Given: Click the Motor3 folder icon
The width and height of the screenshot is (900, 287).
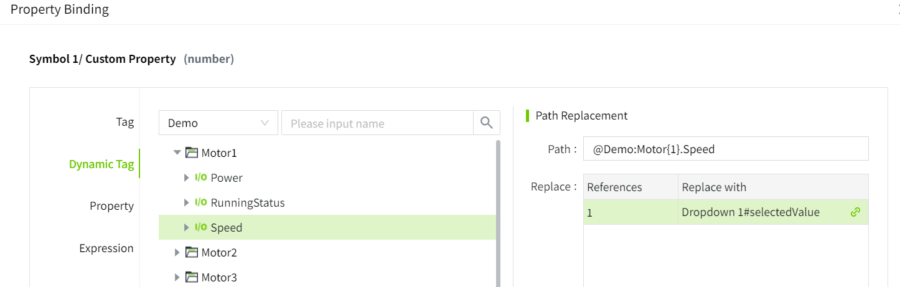Looking at the screenshot, I should (x=192, y=277).
